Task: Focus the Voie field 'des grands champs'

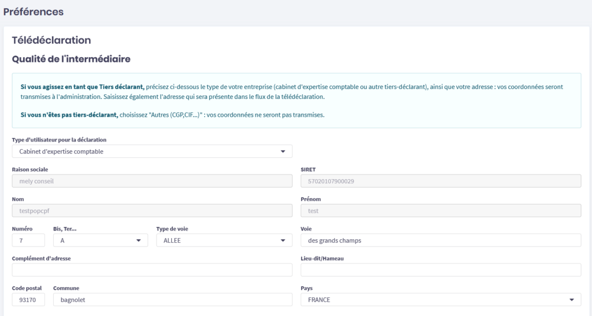Action: (x=441, y=240)
